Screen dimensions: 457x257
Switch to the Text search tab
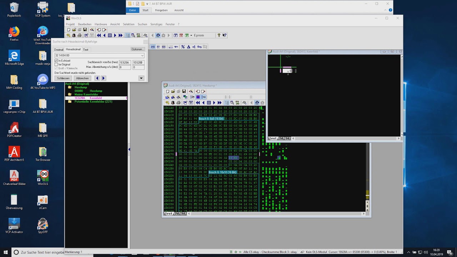(86, 50)
